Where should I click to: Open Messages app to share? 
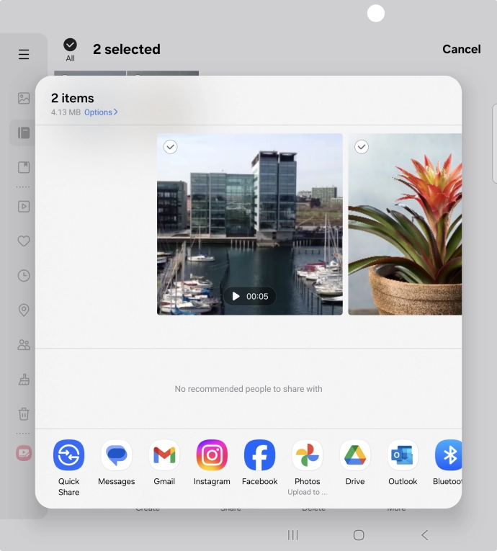tap(116, 456)
